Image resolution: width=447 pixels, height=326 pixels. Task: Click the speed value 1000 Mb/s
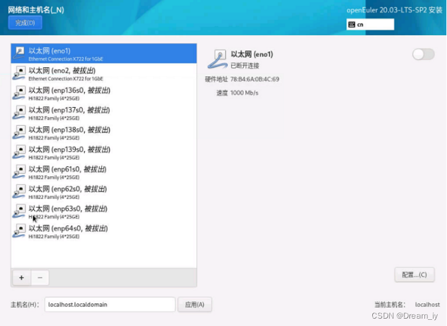[x=244, y=93]
